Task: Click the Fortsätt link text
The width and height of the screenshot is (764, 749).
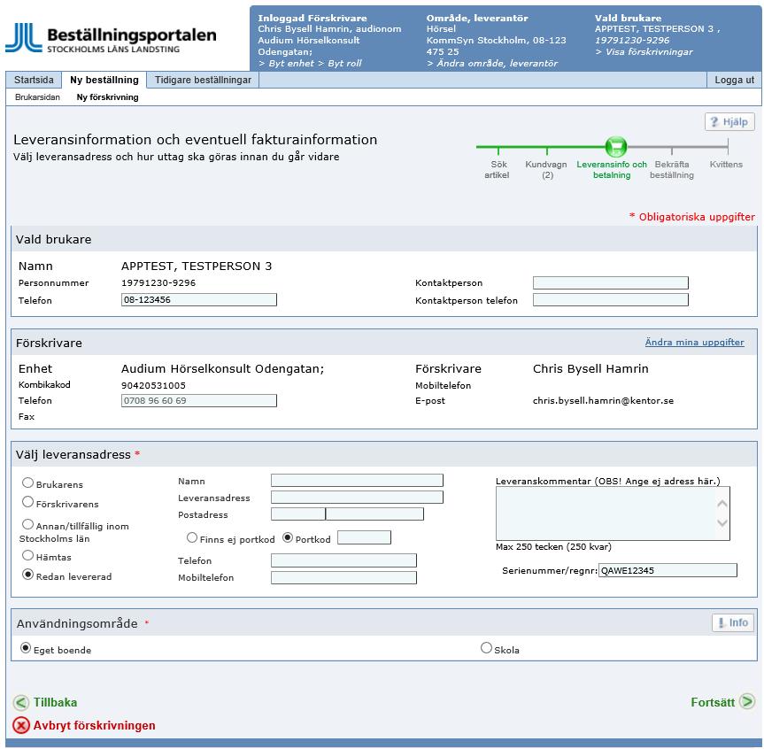Action: 713,702
